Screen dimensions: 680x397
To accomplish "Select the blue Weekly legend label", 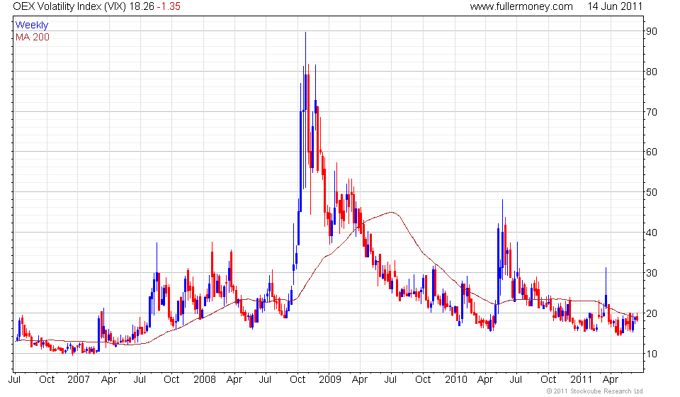I will tap(32, 25).
